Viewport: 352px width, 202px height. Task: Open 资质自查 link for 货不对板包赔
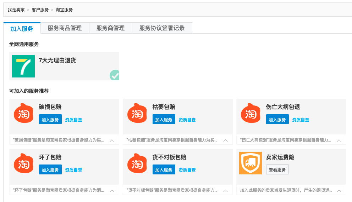tap(187, 170)
